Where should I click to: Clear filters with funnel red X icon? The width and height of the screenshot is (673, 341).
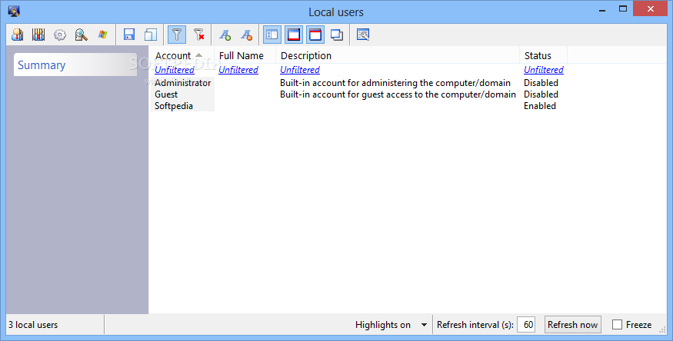[198, 35]
